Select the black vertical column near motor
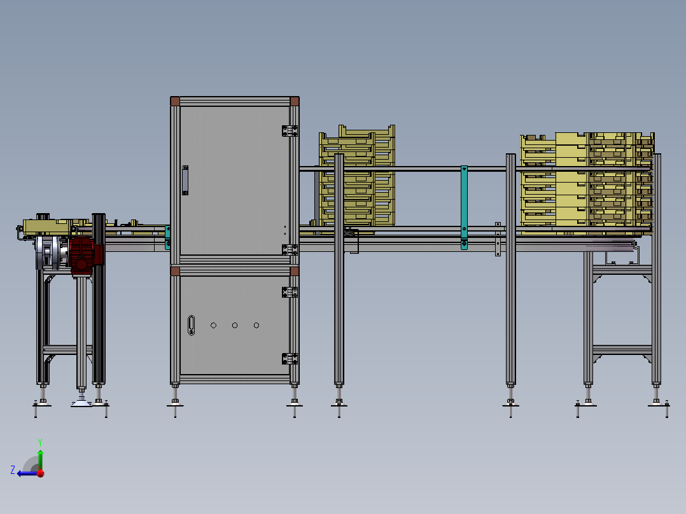The width and height of the screenshot is (686, 514). tap(99, 298)
